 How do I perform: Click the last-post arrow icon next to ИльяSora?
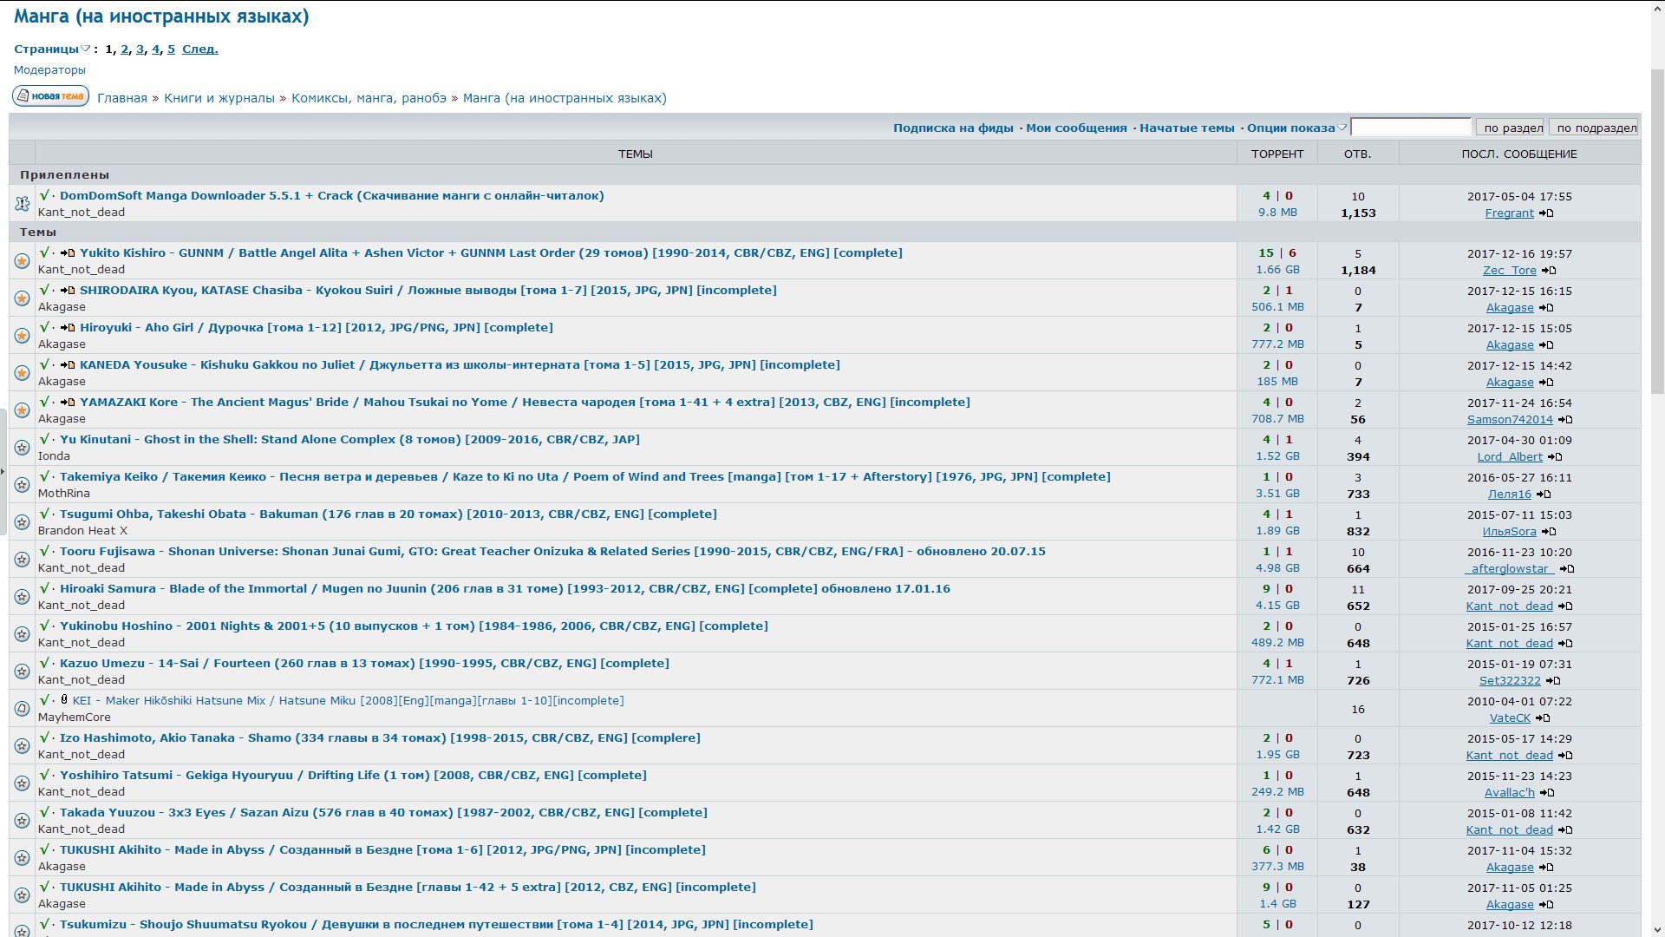[1549, 532]
